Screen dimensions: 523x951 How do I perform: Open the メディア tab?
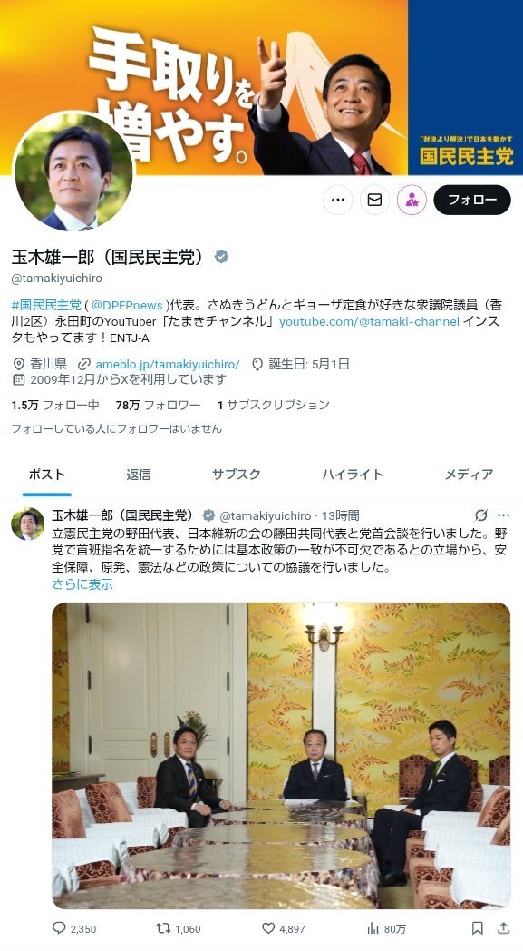(469, 475)
